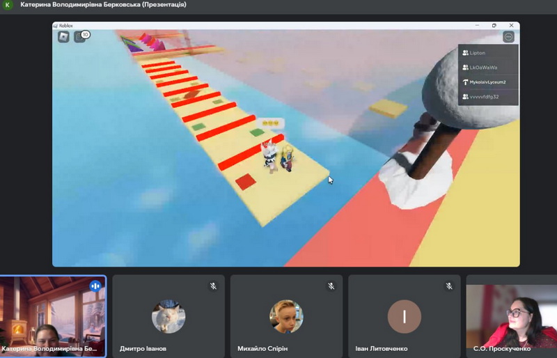557x358 pixels.
Task: Select MykolaivLyceum2 in the player list
Action: coord(488,82)
